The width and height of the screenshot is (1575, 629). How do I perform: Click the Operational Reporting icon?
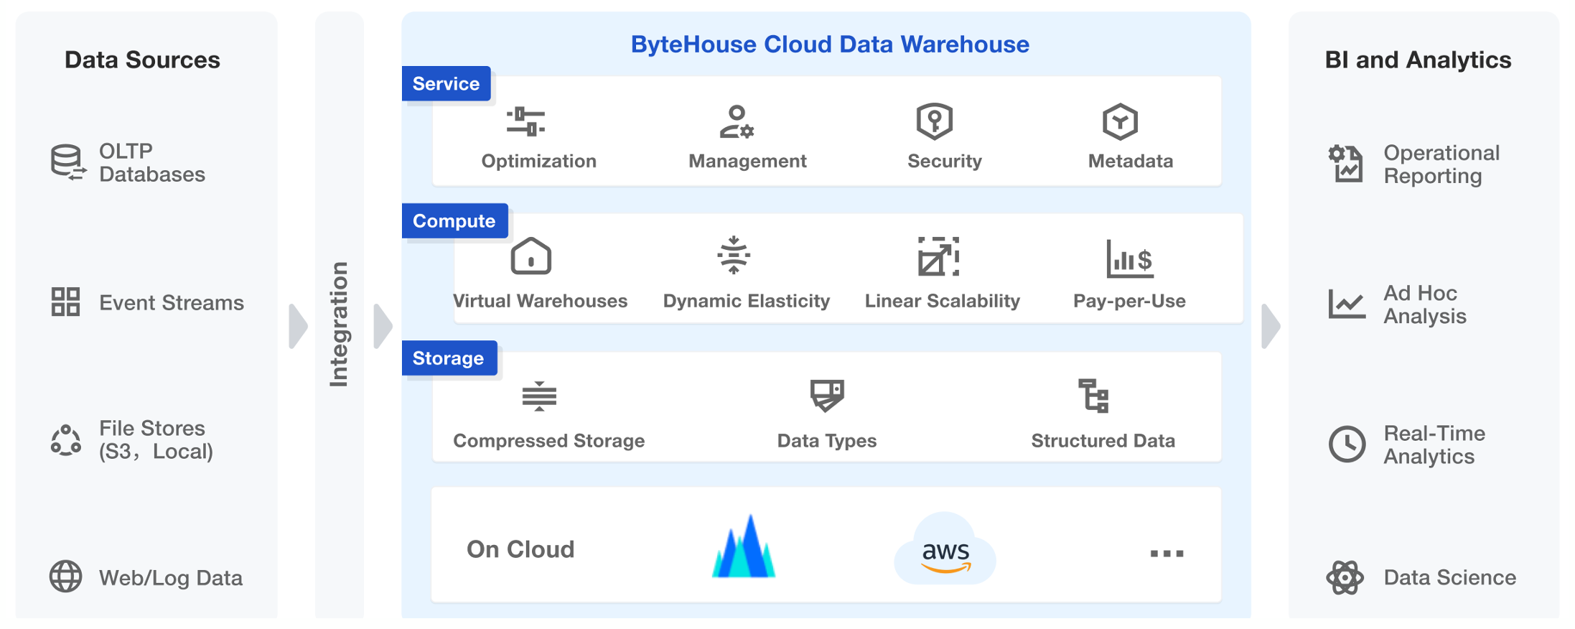[1345, 164]
